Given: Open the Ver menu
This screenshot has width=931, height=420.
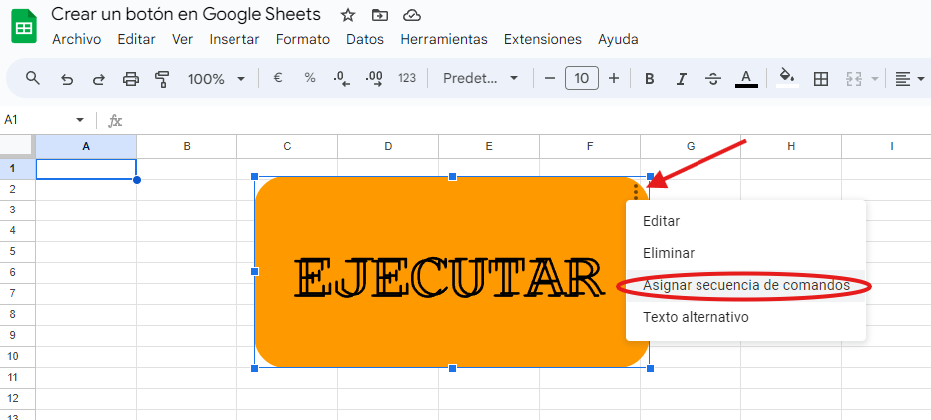Looking at the screenshot, I should pos(182,39).
